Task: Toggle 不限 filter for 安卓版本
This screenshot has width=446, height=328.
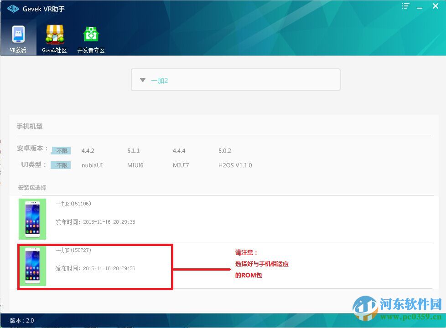Action: coord(61,150)
